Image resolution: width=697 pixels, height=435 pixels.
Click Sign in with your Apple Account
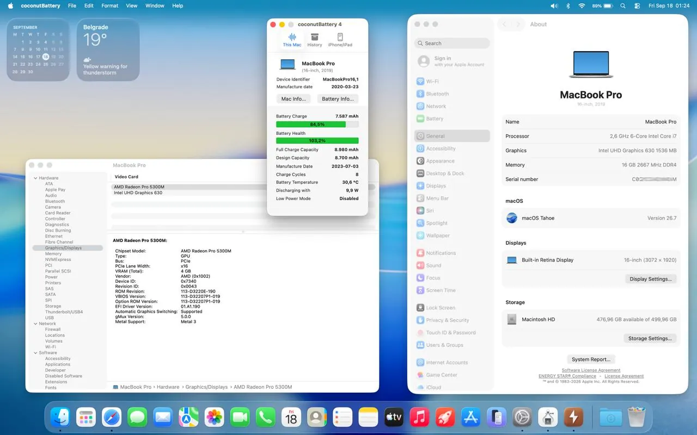(x=451, y=61)
